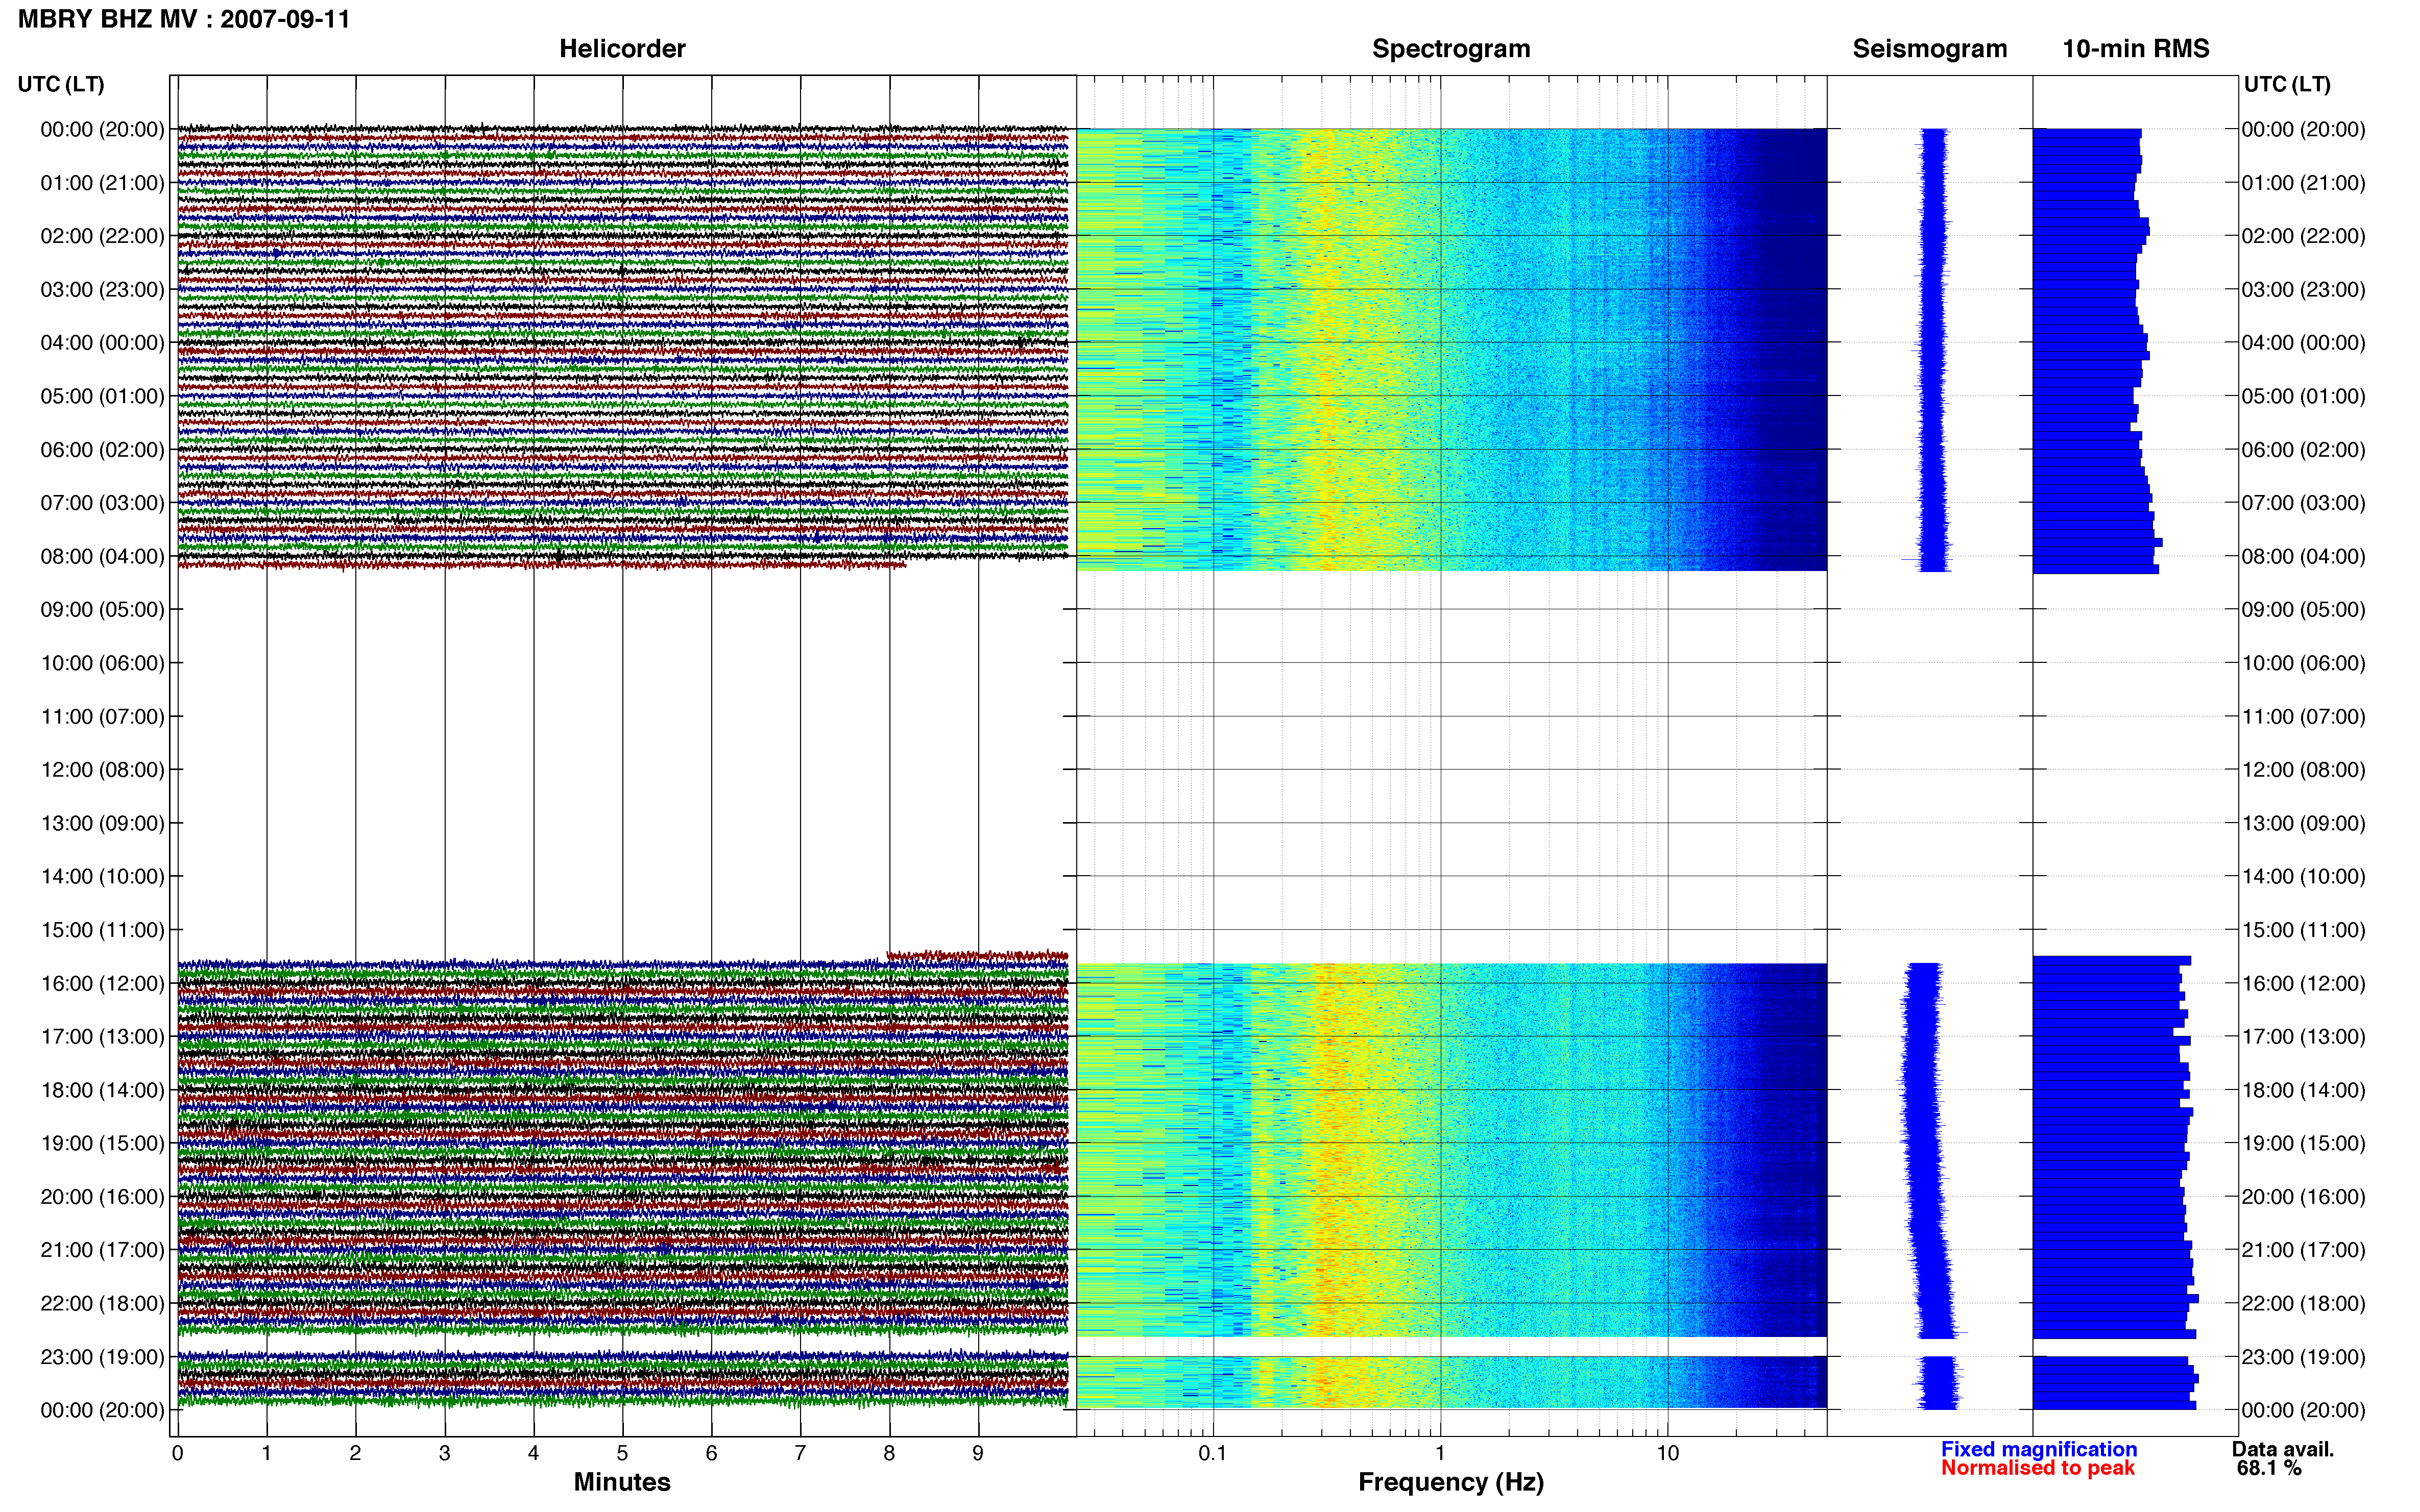Click the 10 tick on the Frequency axis

tap(1667, 1453)
